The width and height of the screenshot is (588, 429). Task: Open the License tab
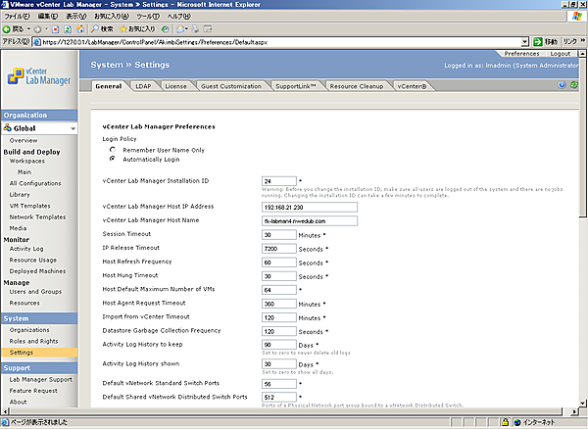click(175, 86)
